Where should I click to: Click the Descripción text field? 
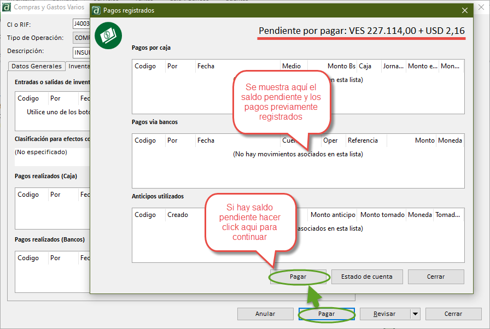(x=81, y=52)
